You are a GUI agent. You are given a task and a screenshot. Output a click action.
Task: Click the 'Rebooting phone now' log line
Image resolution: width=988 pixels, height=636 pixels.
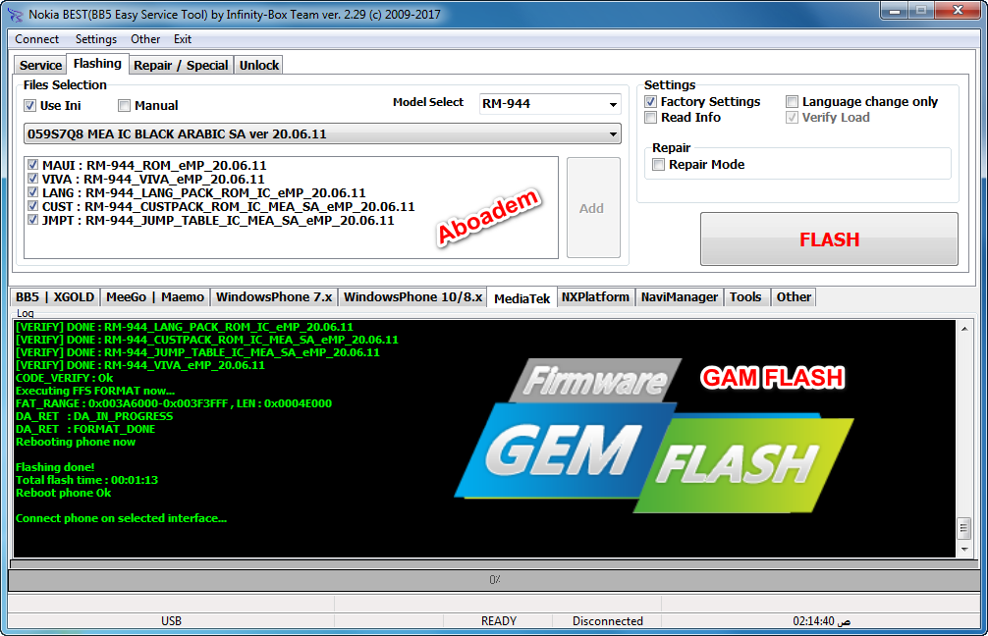pos(76,442)
